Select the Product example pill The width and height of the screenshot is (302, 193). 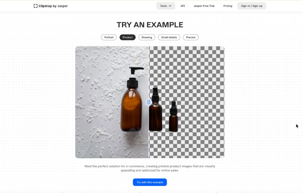coord(127,37)
